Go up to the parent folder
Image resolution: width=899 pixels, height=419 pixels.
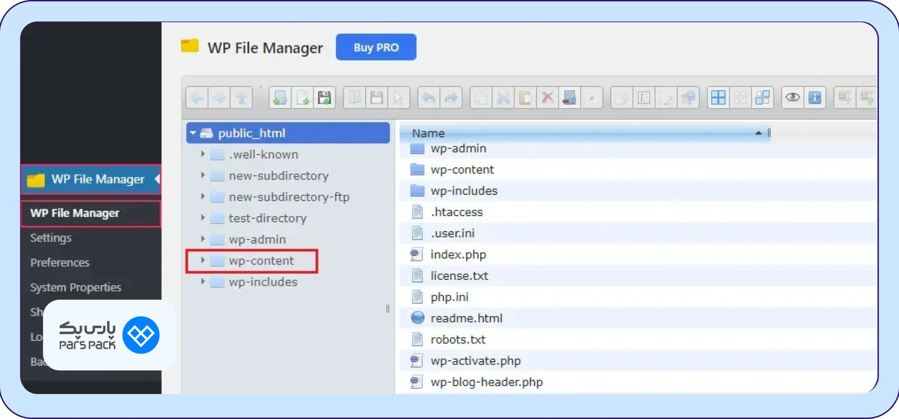pos(241,98)
